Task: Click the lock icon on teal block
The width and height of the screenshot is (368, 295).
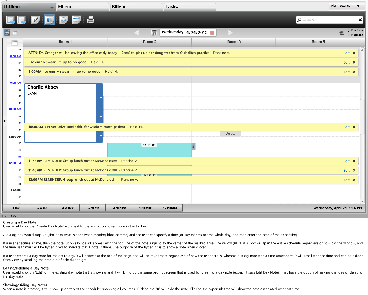Action: point(193,147)
